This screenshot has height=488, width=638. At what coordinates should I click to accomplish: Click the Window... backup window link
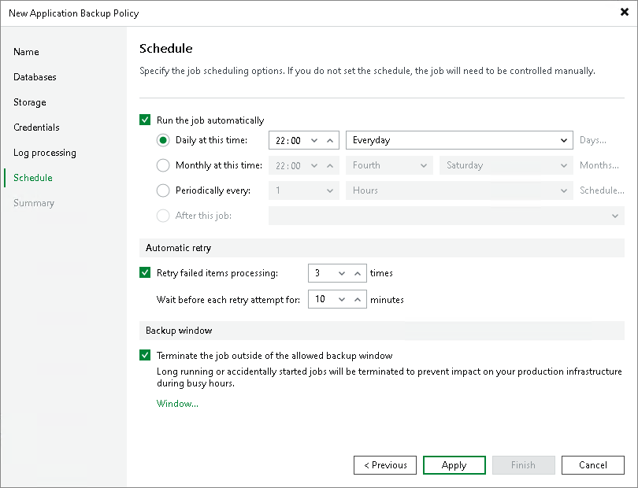click(177, 403)
